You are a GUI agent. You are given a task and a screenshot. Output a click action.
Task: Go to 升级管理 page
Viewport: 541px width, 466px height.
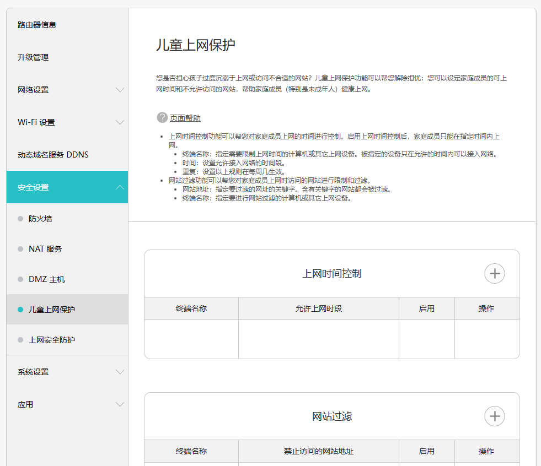[33, 57]
